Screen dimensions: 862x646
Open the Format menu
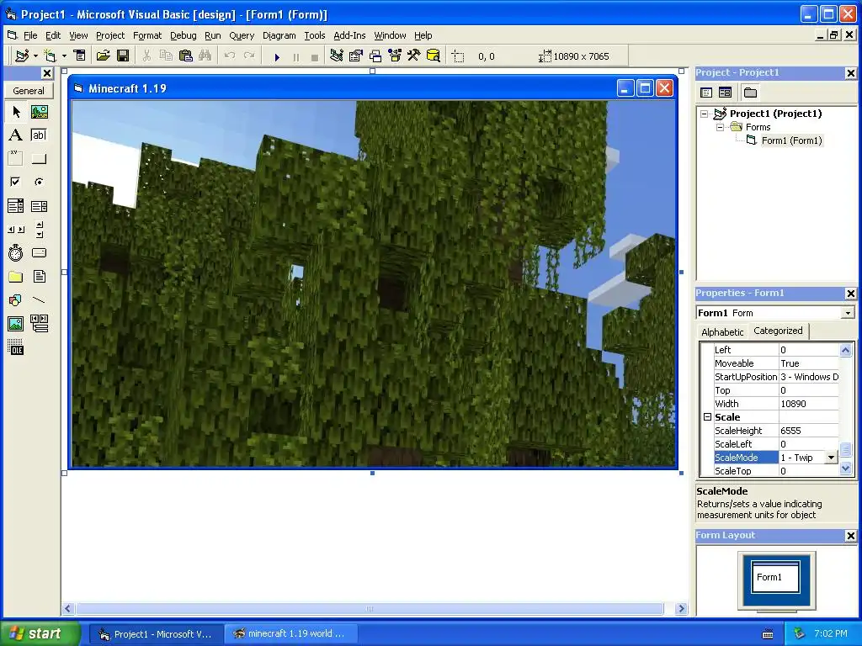pyautogui.click(x=147, y=35)
